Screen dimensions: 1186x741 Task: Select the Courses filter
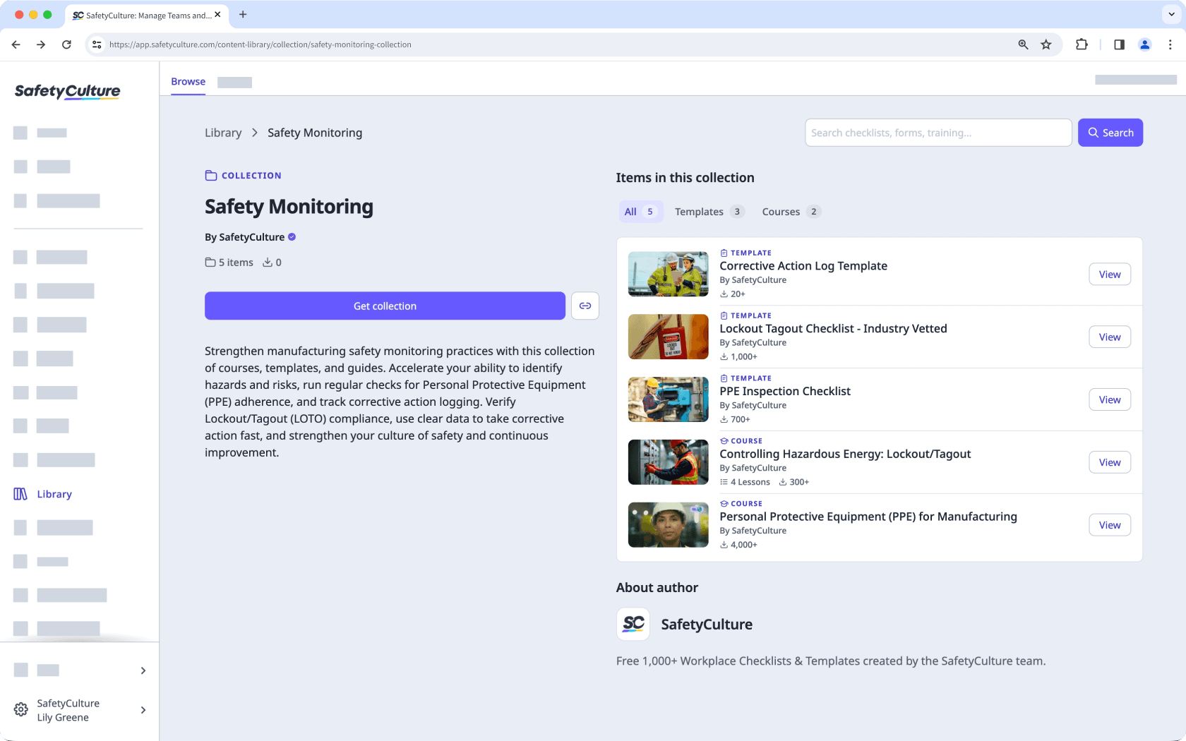point(789,211)
